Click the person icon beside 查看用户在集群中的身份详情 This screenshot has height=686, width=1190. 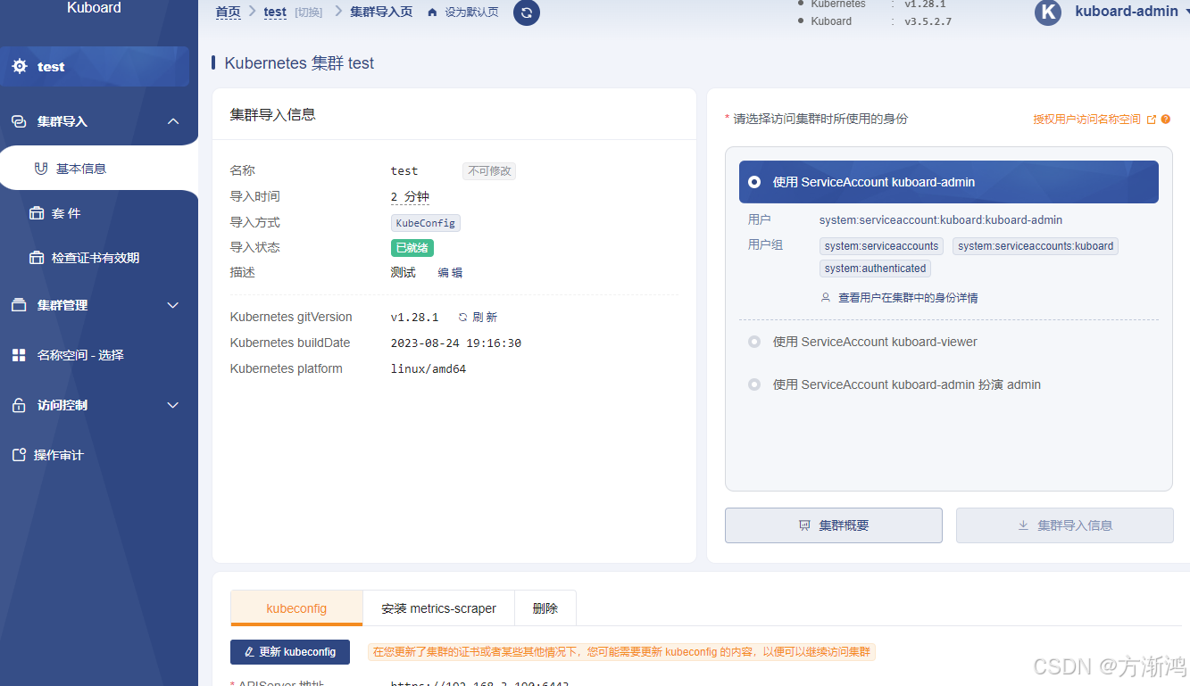coord(826,298)
